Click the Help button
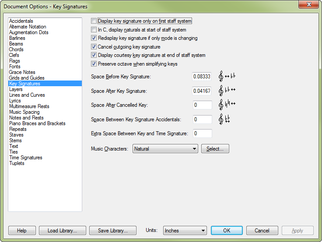 pos(22,231)
